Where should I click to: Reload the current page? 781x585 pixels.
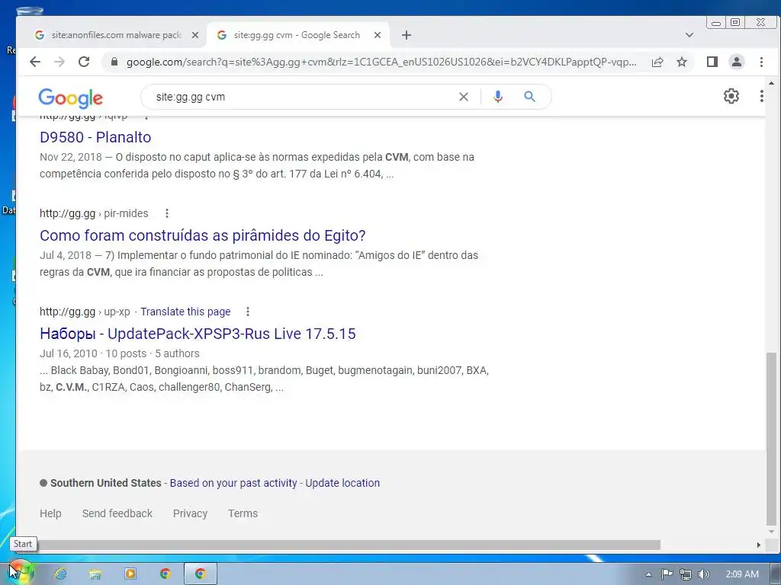(84, 62)
